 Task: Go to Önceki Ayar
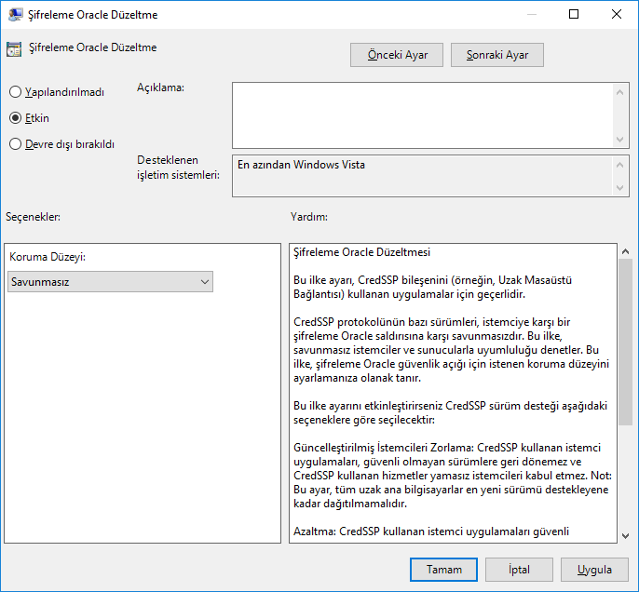tap(397, 55)
